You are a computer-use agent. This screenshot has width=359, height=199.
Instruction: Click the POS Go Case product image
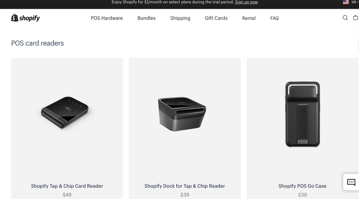pyautogui.click(x=303, y=114)
